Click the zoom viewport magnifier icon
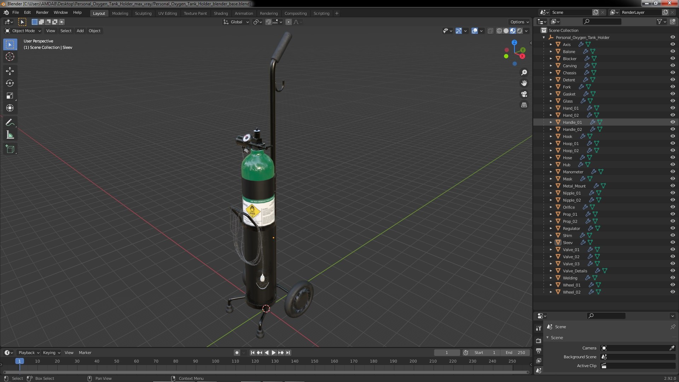 coord(524,73)
